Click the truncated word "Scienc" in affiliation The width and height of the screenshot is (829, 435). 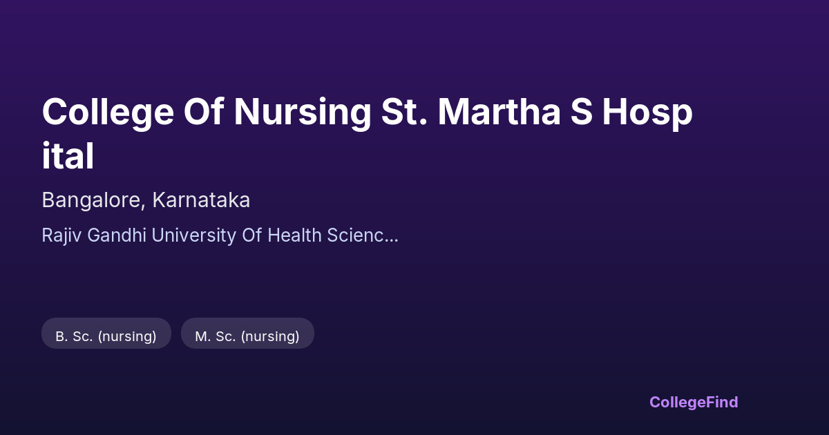pyautogui.click(x=355, y=236)
